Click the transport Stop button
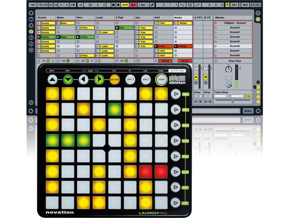The width and height of the screenshot is (291, 218). [113, 5]
